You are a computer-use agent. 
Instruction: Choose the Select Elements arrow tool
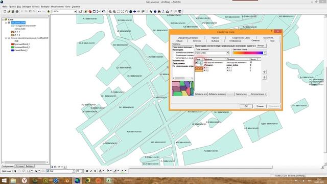point(151,11)
